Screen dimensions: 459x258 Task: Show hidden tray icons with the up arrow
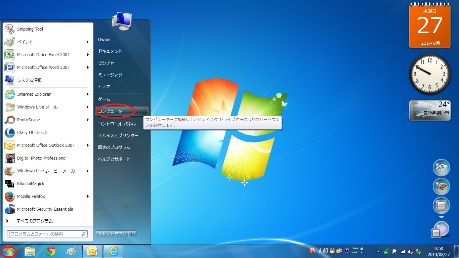tap(378, 252)
